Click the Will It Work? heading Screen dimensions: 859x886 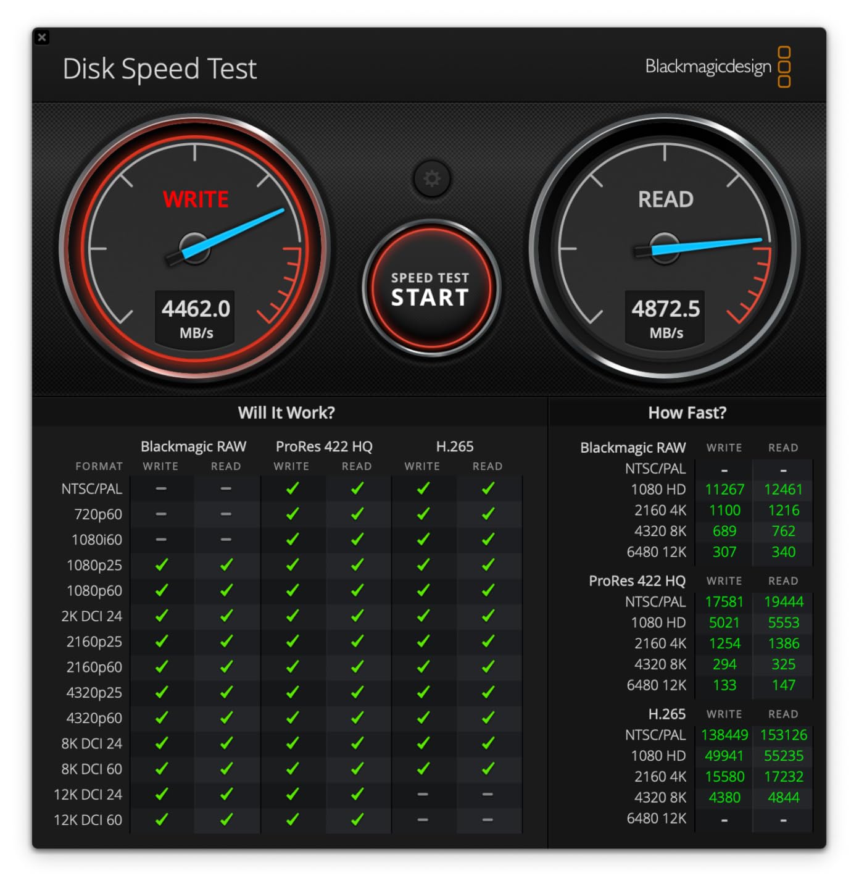[x=286, y=412]
